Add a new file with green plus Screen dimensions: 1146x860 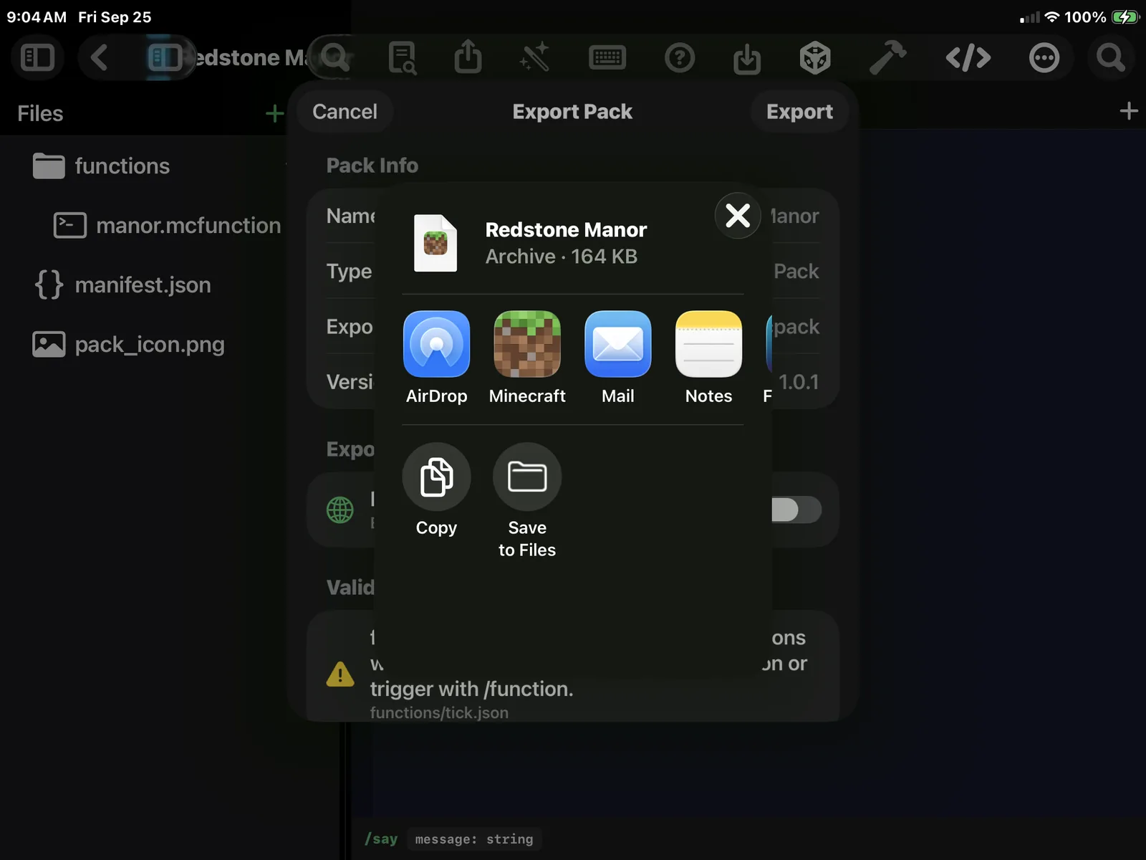pyautogui.click(x=274, y=113)
